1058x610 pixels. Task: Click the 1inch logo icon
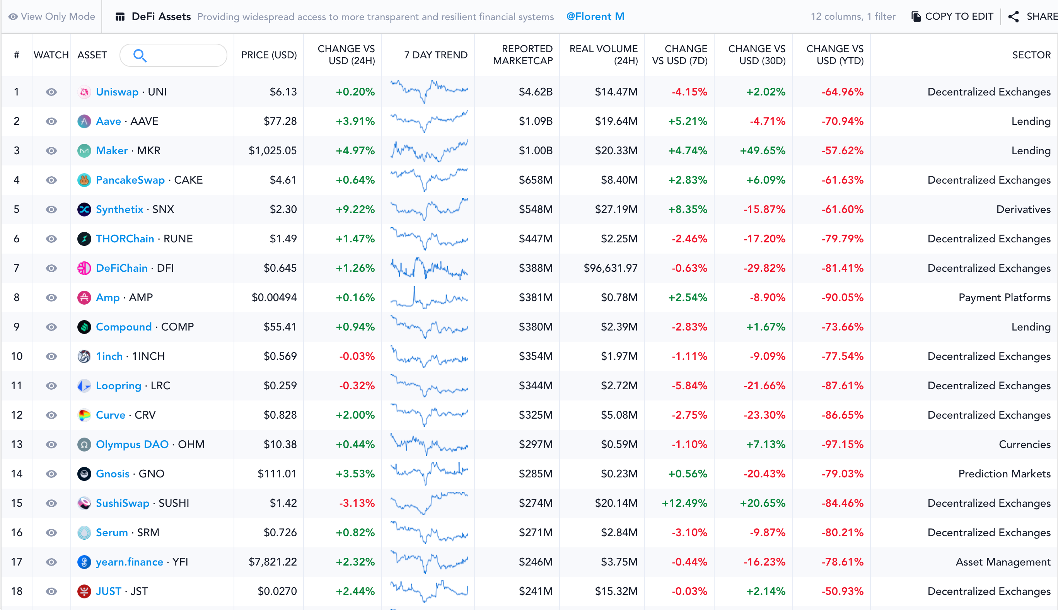[84, 356]
